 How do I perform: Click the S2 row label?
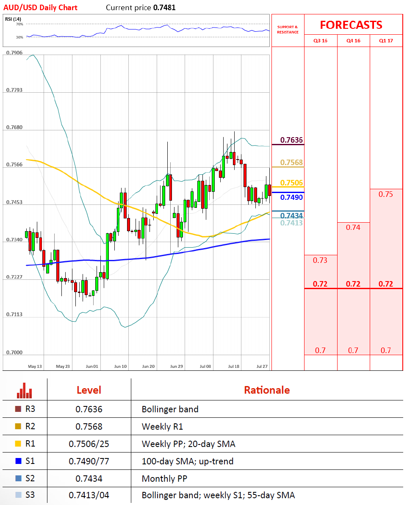point(30,478)
